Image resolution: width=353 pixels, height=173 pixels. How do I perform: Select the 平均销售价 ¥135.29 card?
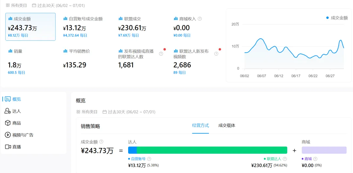[86, 62]
